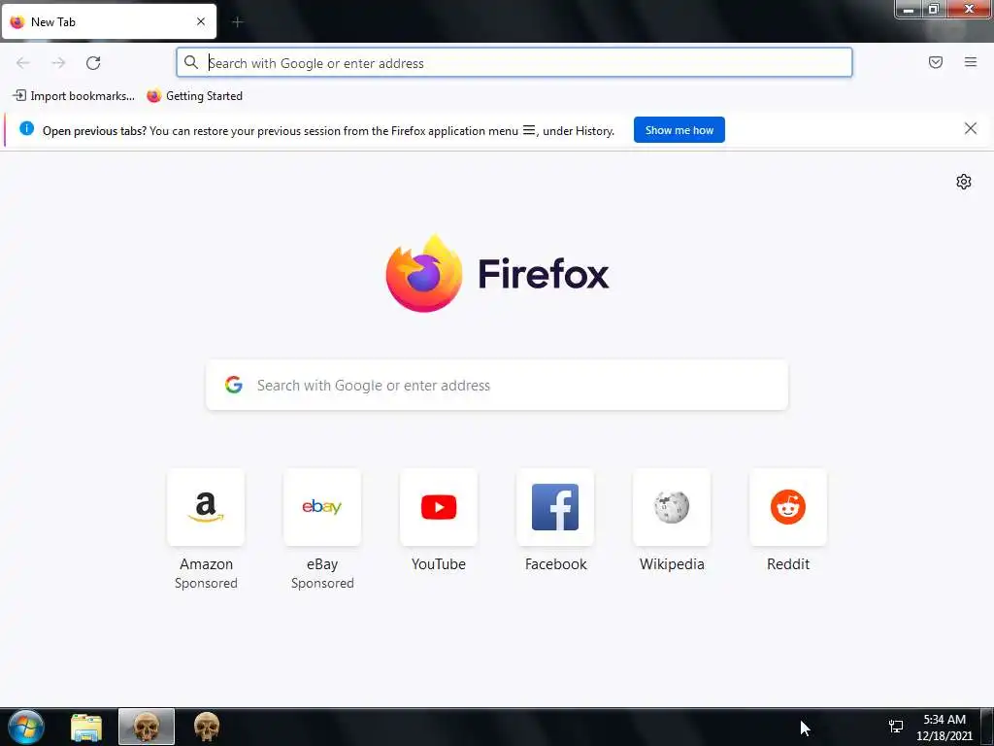
Task: Click the Firefox logo on the page
Action: (x=497, y=273)
